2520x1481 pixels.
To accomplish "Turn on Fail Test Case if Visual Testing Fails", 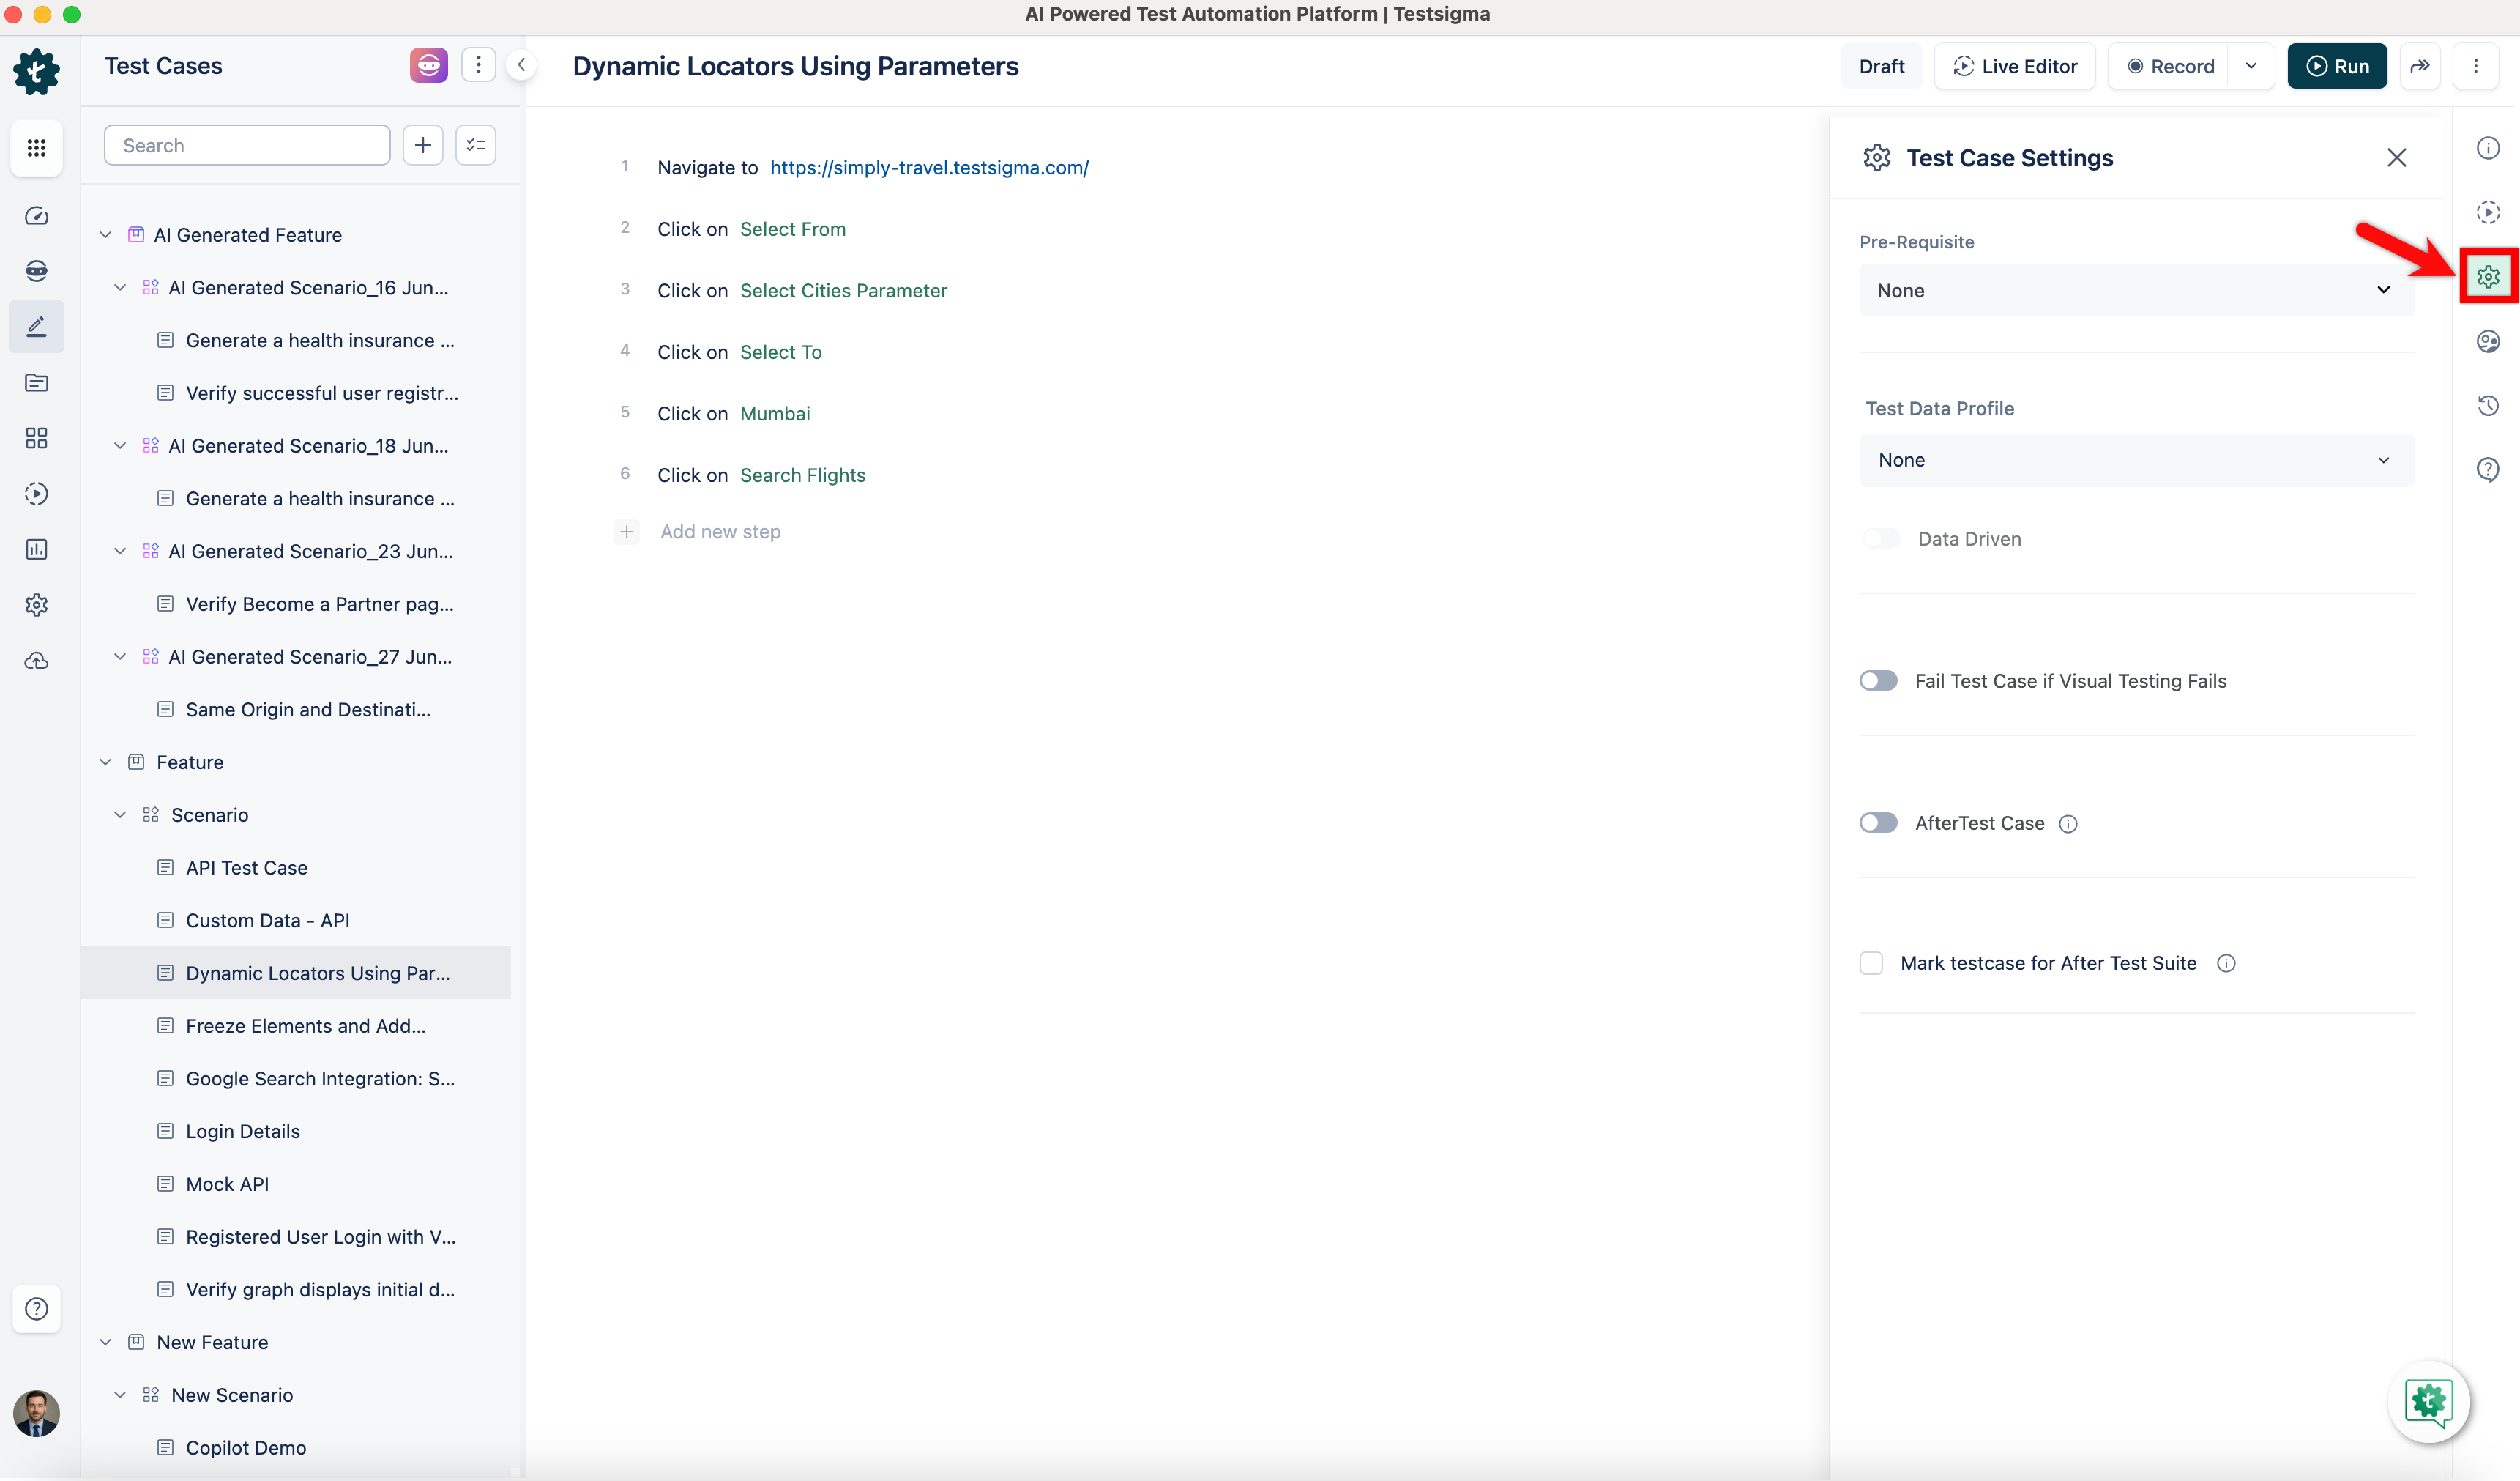I will (1878, 680).
